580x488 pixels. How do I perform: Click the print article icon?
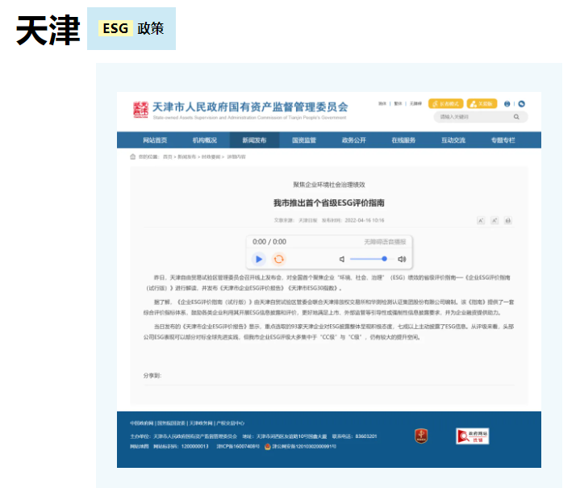(508, 220)
